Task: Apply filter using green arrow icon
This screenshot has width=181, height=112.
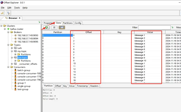Action: pos(172,27)
